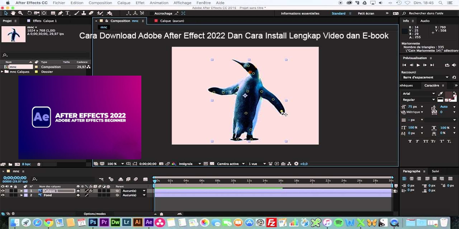Click the motion blur enable icon in timeline

[135, 179]
